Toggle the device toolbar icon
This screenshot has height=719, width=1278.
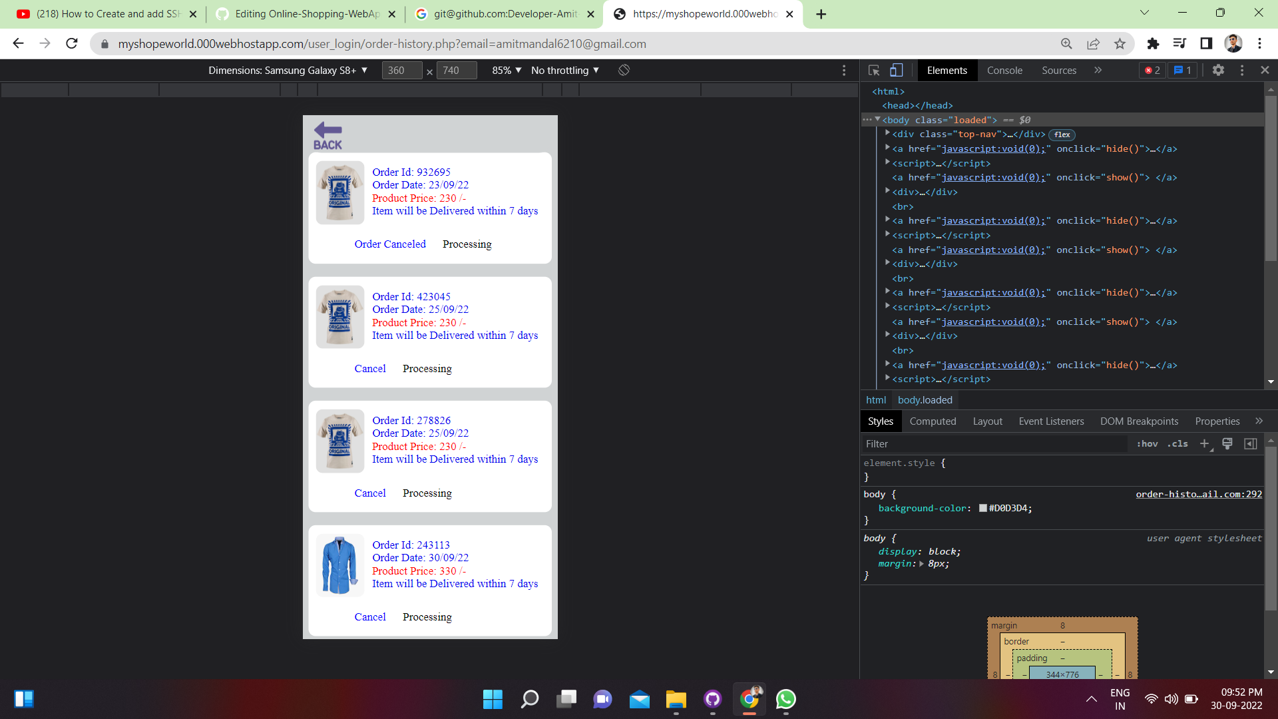tap(896, 70)
